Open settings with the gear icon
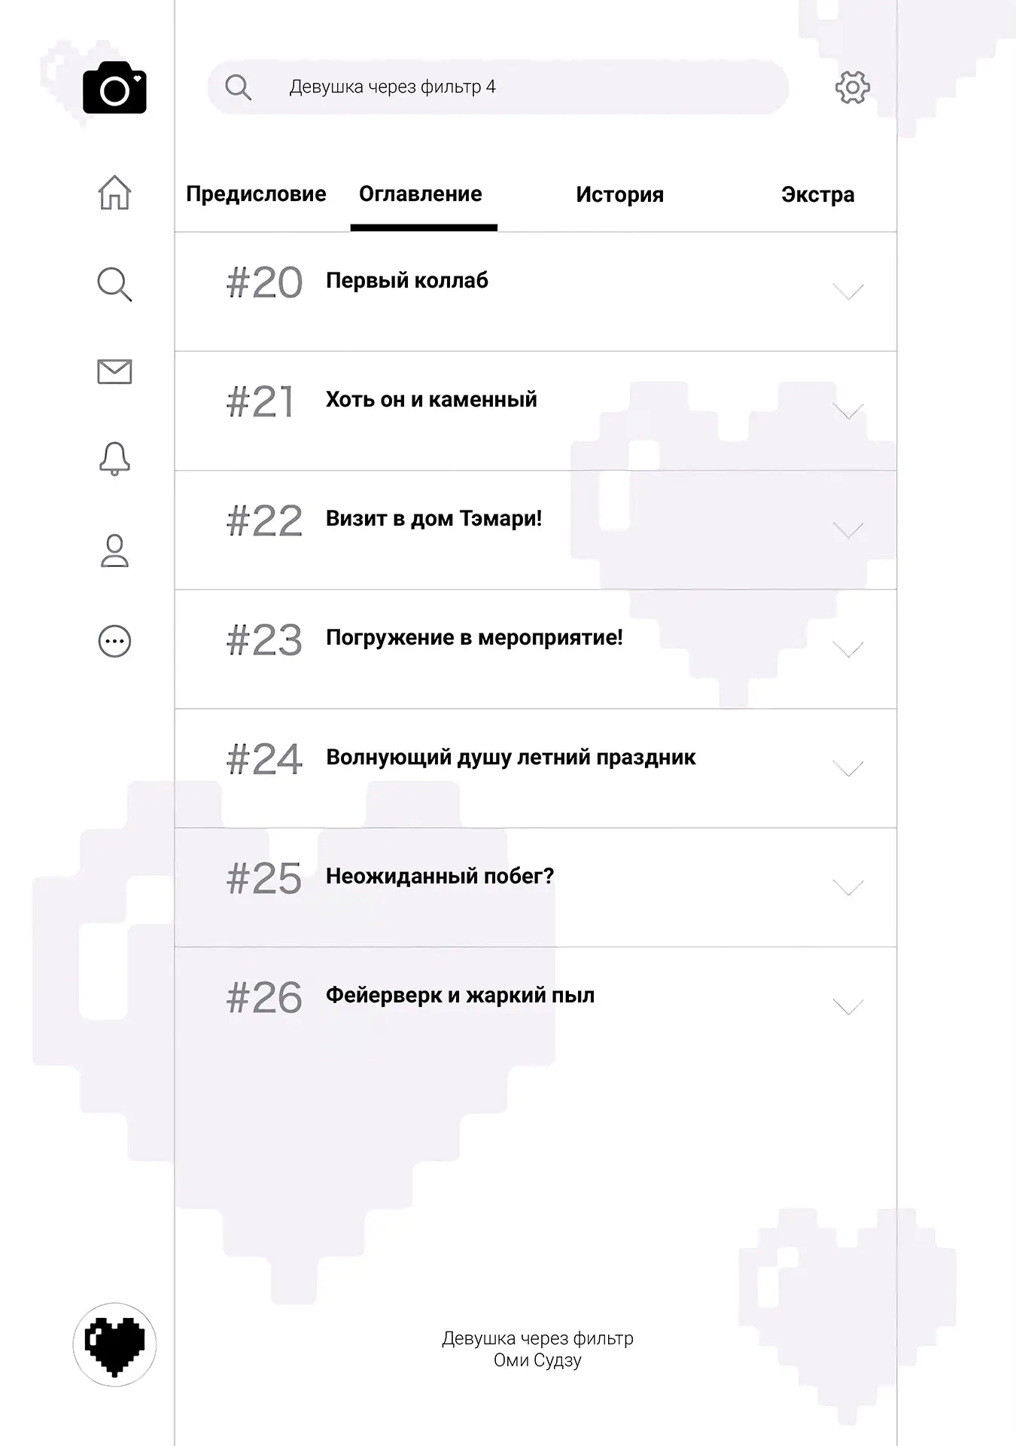Screen dimensions: 1016x1446 [x=852, y=87]
